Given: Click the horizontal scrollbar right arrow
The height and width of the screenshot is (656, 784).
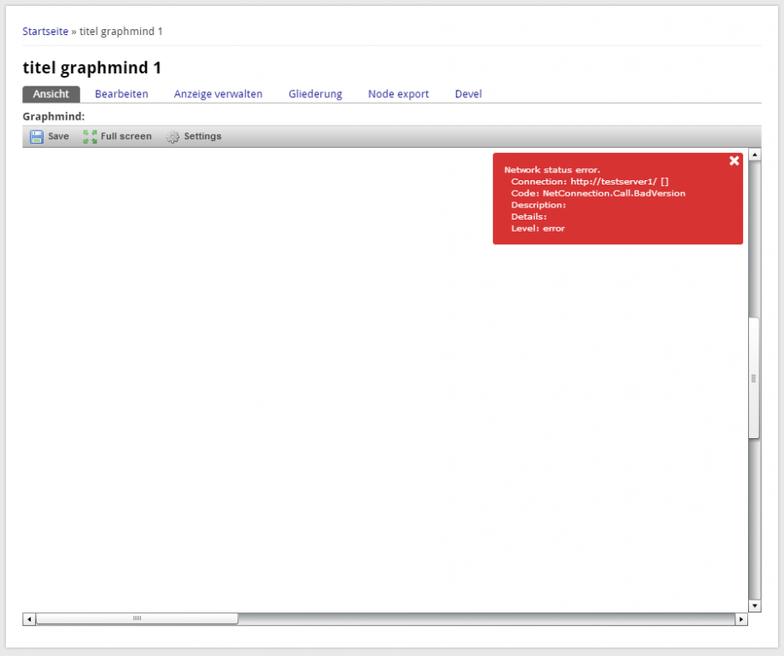Looking at the screenshot, I should click(x=740, y=619).
